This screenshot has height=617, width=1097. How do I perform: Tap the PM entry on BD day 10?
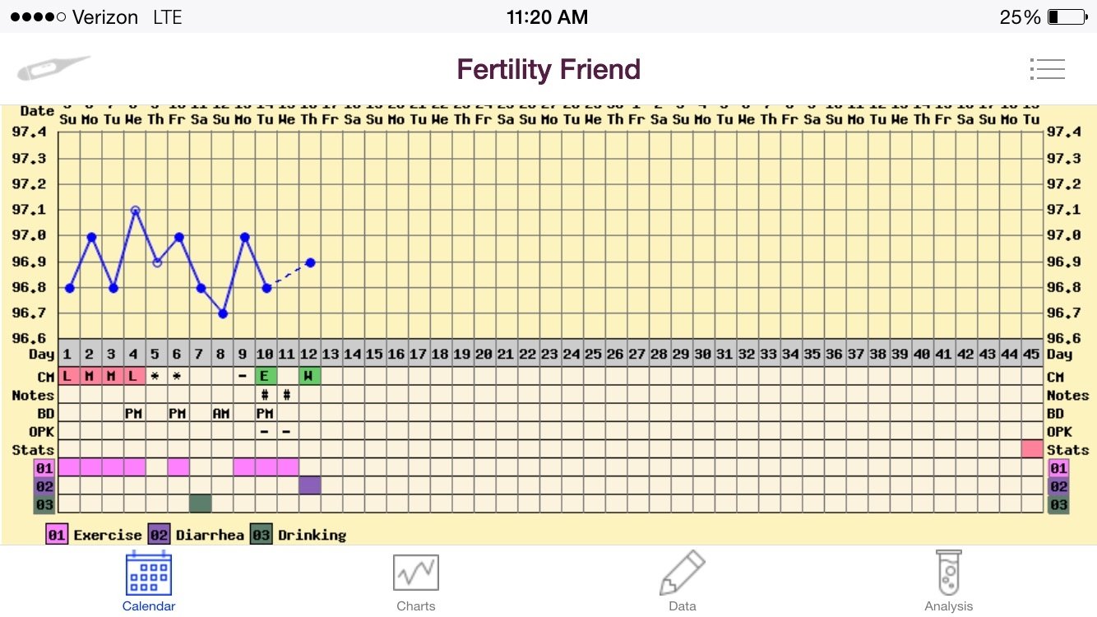(x=266, y=413)
